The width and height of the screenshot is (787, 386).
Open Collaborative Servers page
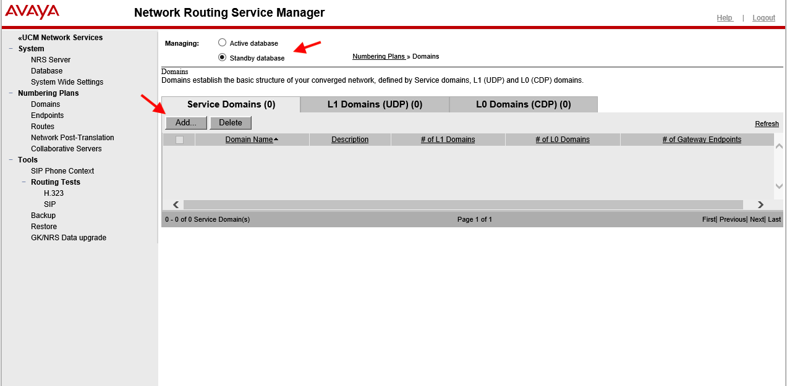click(66, 149)
